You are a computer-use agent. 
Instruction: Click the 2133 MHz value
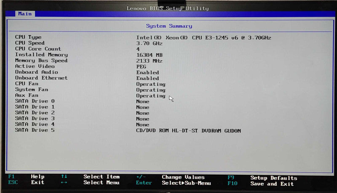(x=150, y=61)
